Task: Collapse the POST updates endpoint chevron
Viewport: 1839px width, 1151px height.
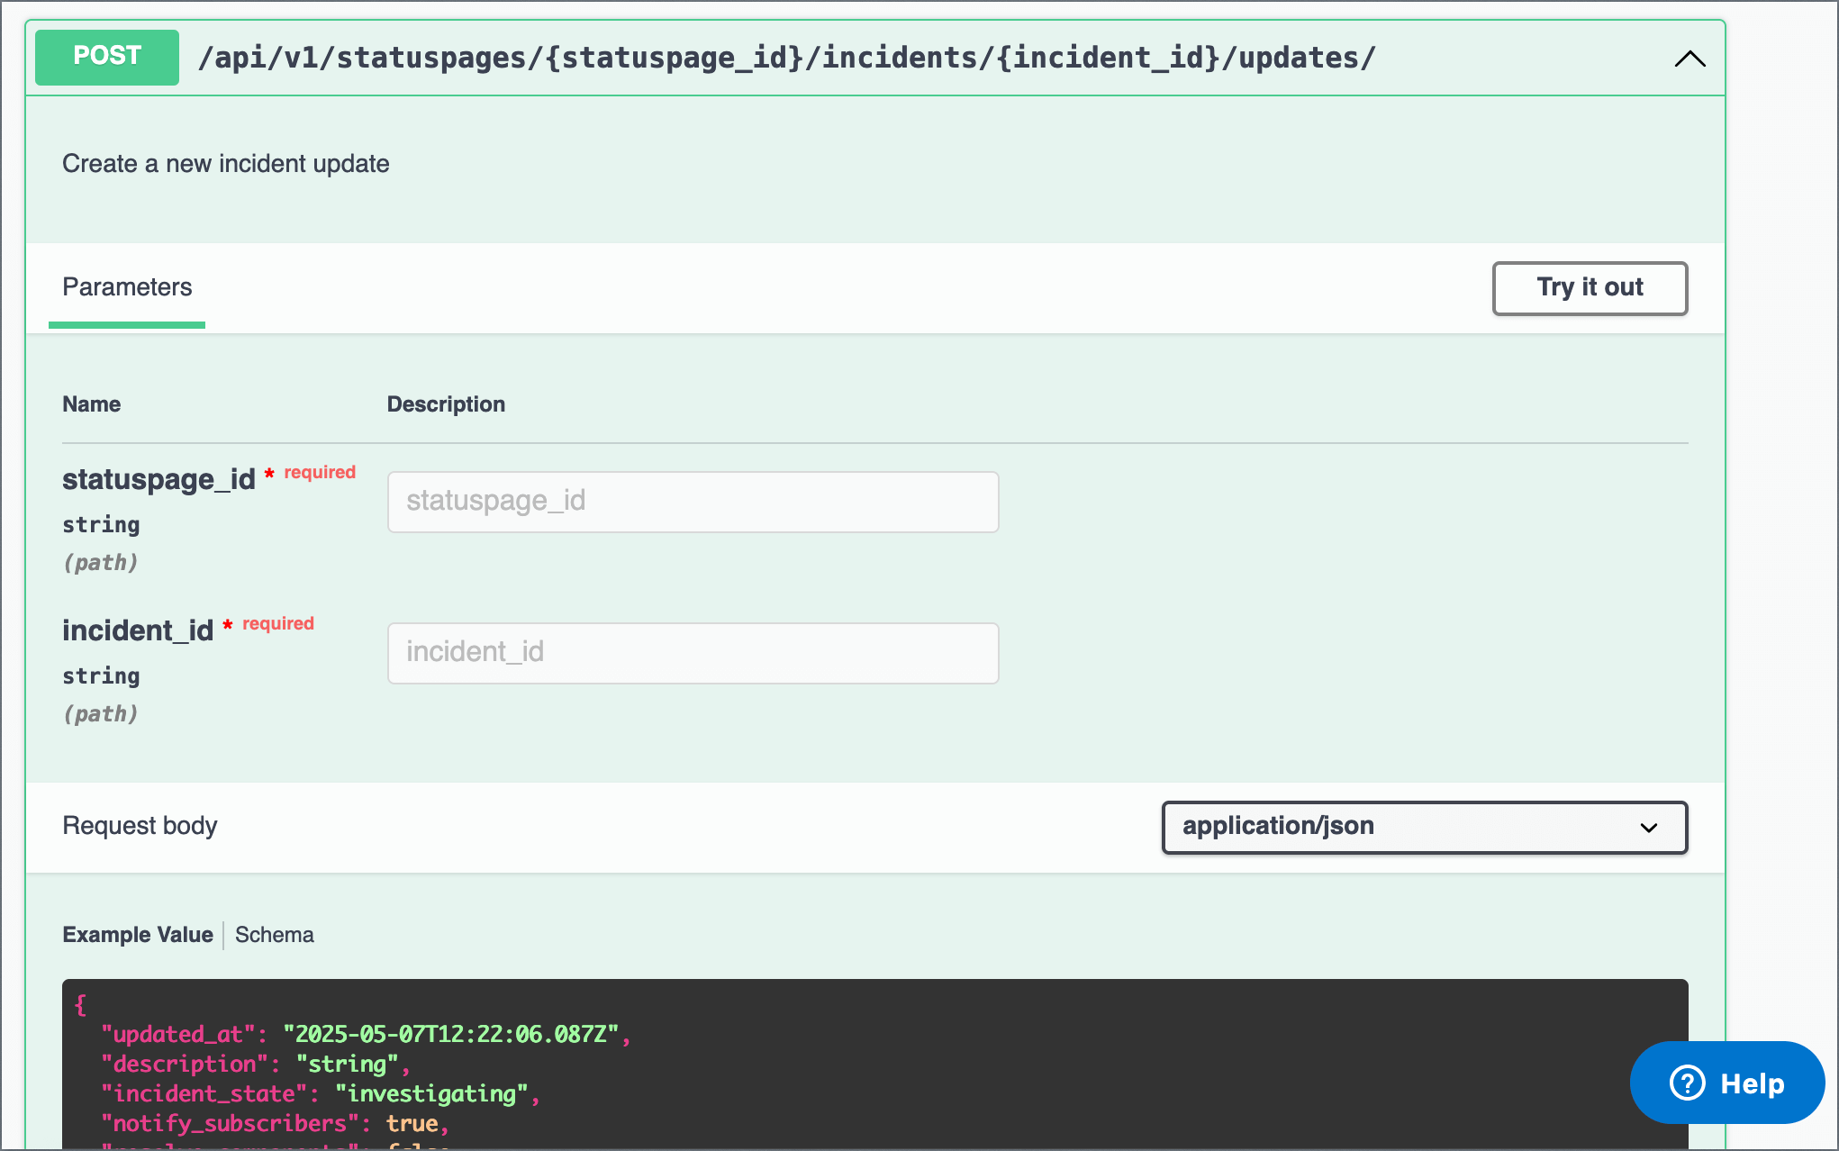Action: tap(1690, 59)
